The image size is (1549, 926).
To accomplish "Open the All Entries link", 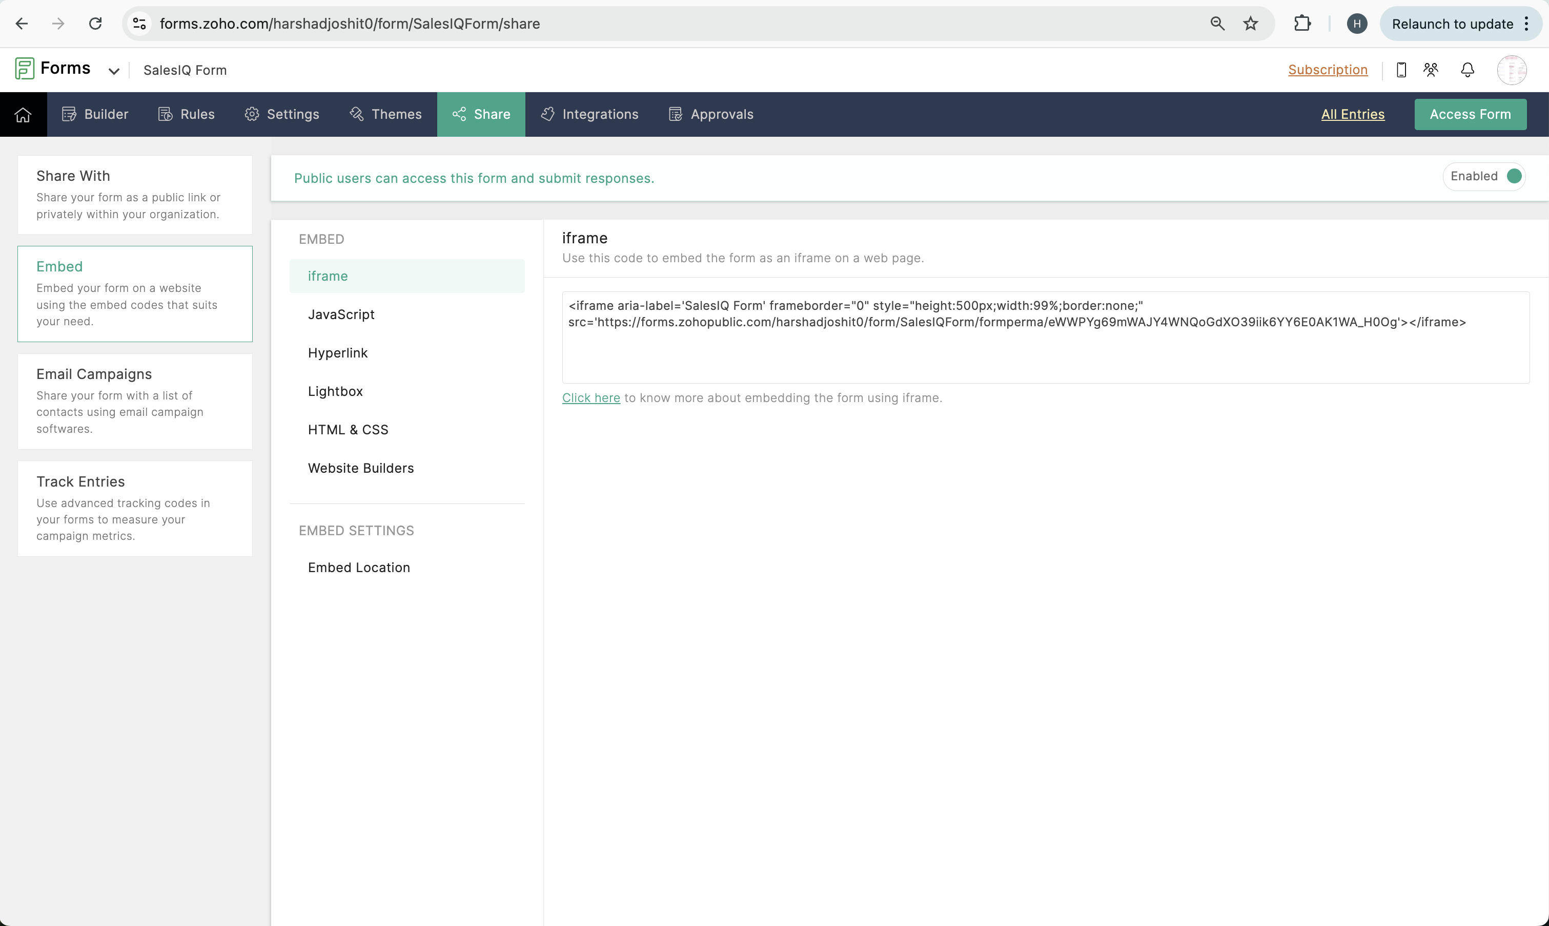I will [1352, 115].
